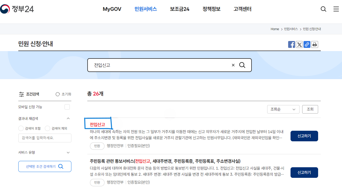Select the 검색어 제외 radio button
The width and height of the screenshot is (342, 190).
click(47, 128)
